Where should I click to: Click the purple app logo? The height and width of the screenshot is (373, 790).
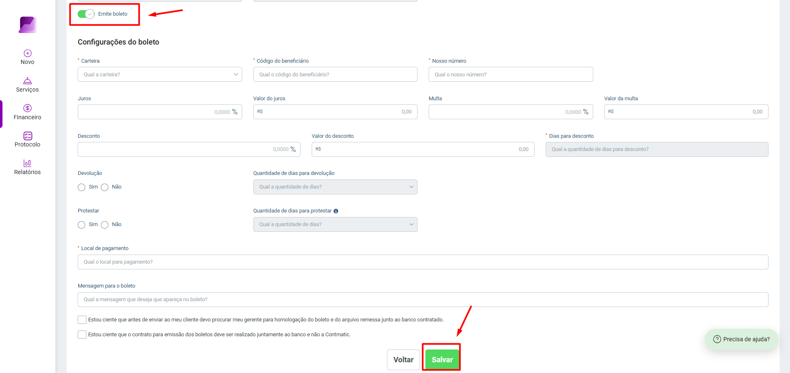coord(28,25)
